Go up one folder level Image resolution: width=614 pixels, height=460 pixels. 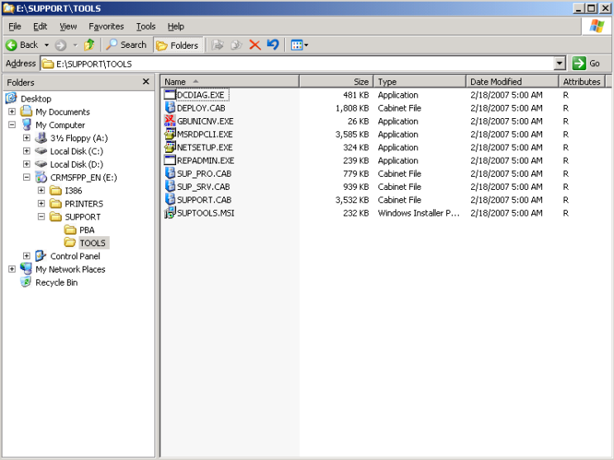click(x=89, y=45)
